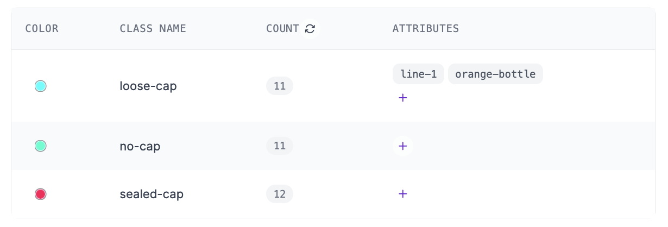The image size is (668, 227).
Task: Add attribute to the sealed-cap class
Action: (402, 194)
